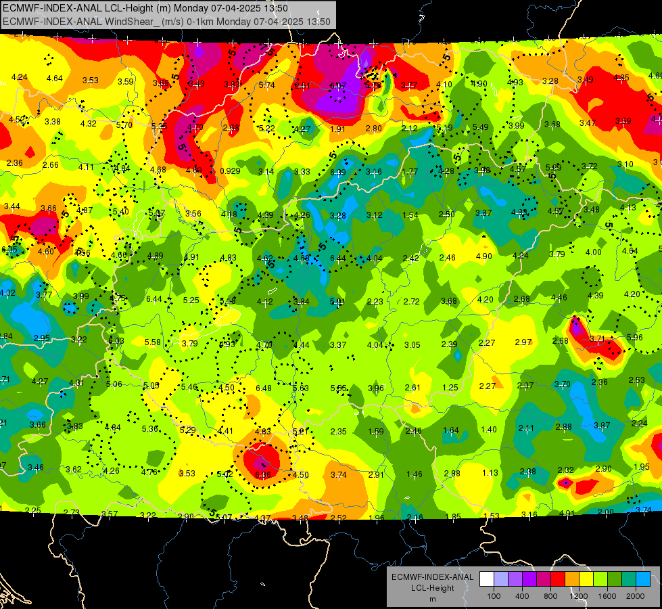Click the wind shear value '2.97'

(523, 342)
